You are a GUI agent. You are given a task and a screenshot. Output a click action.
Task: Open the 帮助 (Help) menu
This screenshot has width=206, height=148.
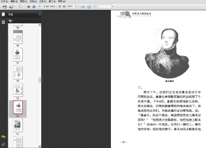(62, 1)
